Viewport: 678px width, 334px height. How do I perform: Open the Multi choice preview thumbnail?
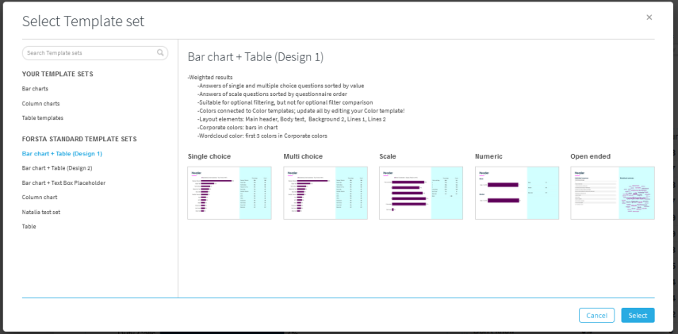(326, 193)
